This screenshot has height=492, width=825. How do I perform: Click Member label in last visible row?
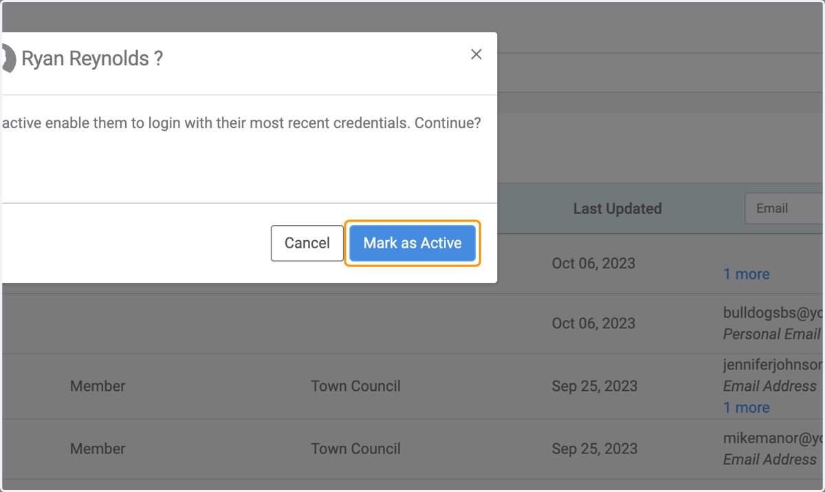(98, 449)
